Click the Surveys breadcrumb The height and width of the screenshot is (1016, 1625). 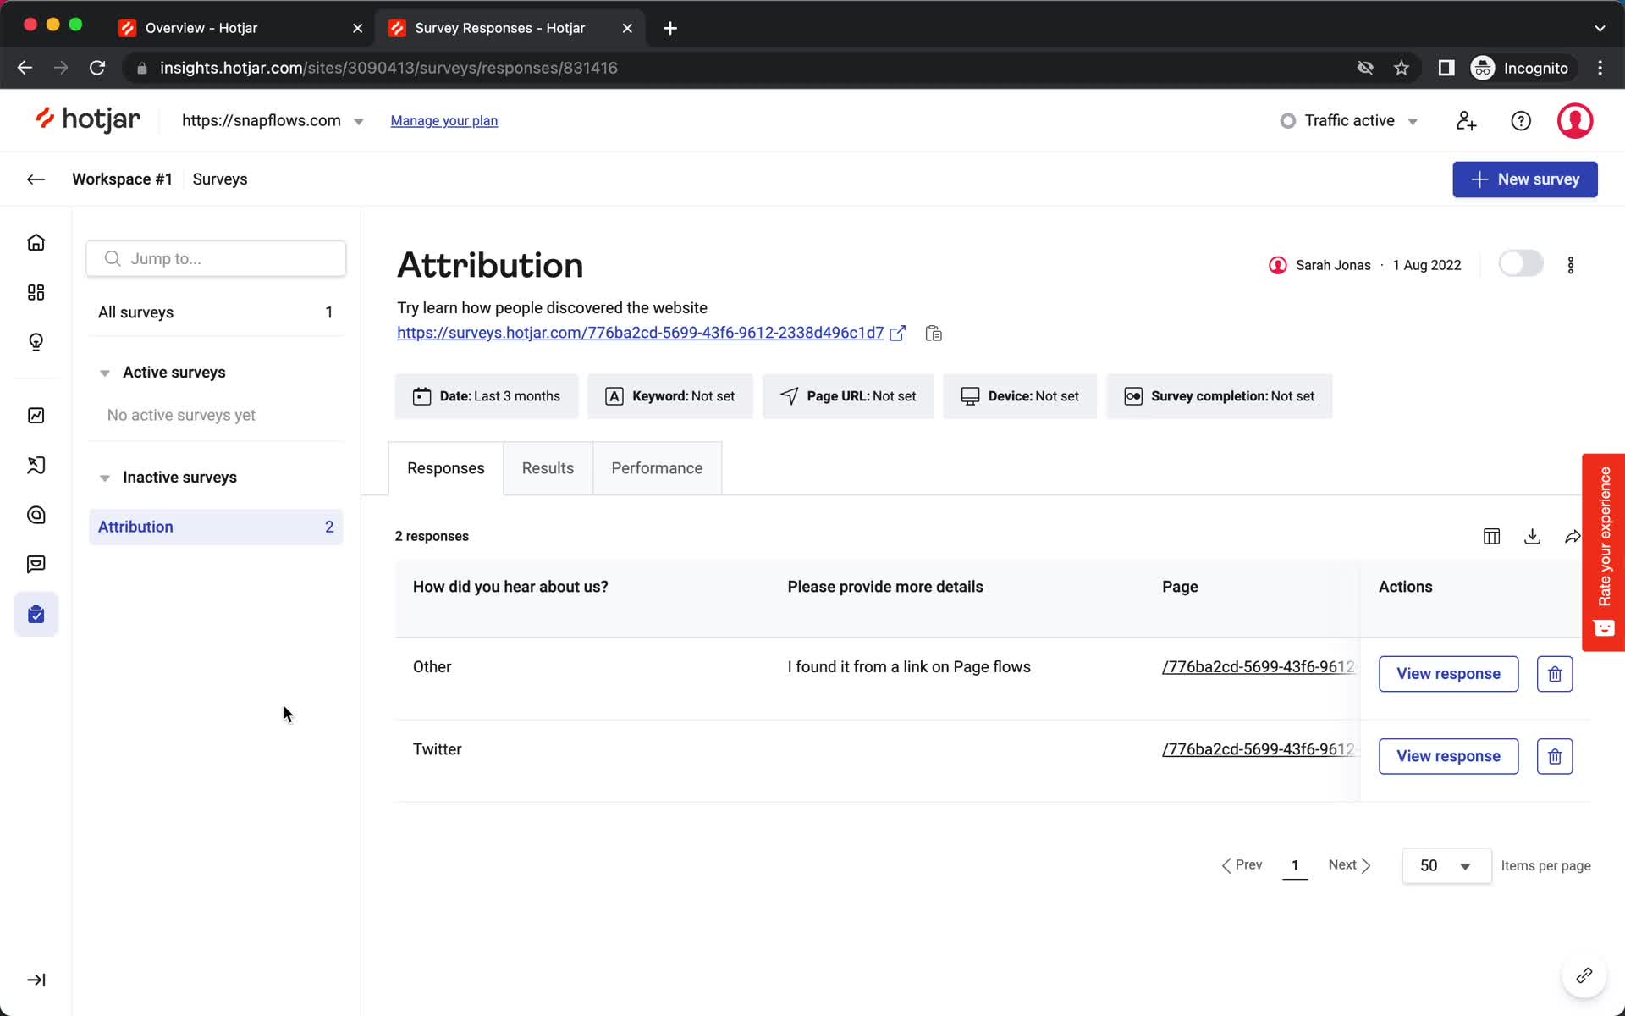point(220,179)
